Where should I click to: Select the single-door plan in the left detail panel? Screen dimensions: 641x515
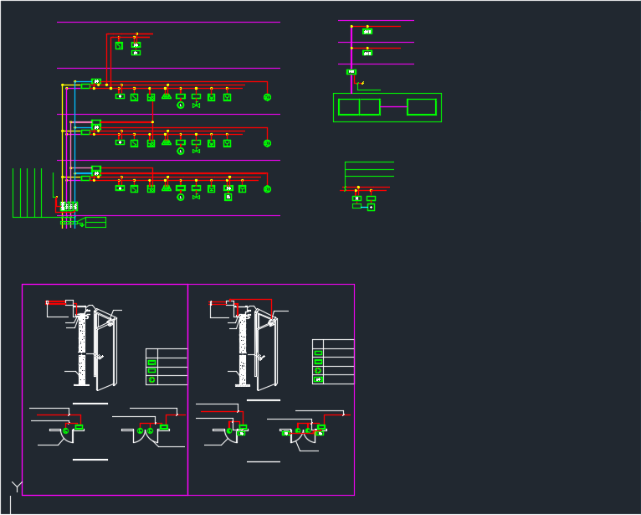(67, 434)
